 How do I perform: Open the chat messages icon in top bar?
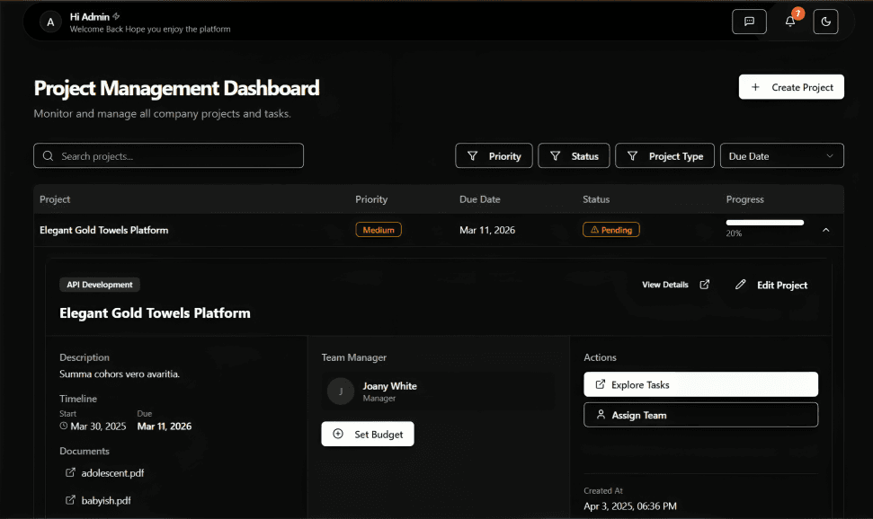[x=749, y=21]
